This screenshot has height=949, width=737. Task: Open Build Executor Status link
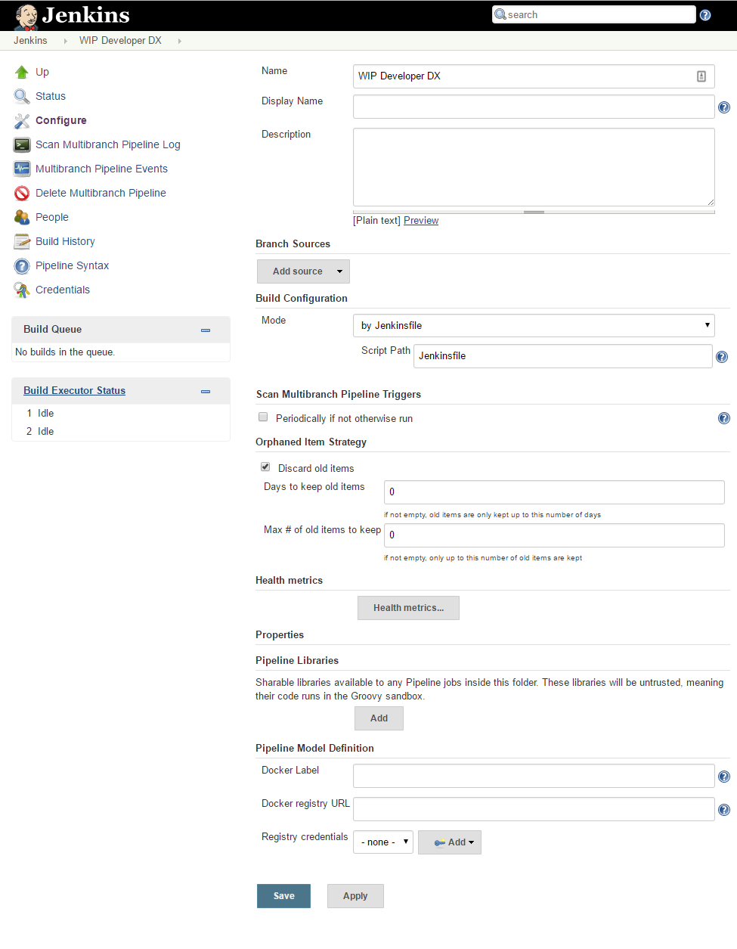pyautogui.click(x=74, y=391)
